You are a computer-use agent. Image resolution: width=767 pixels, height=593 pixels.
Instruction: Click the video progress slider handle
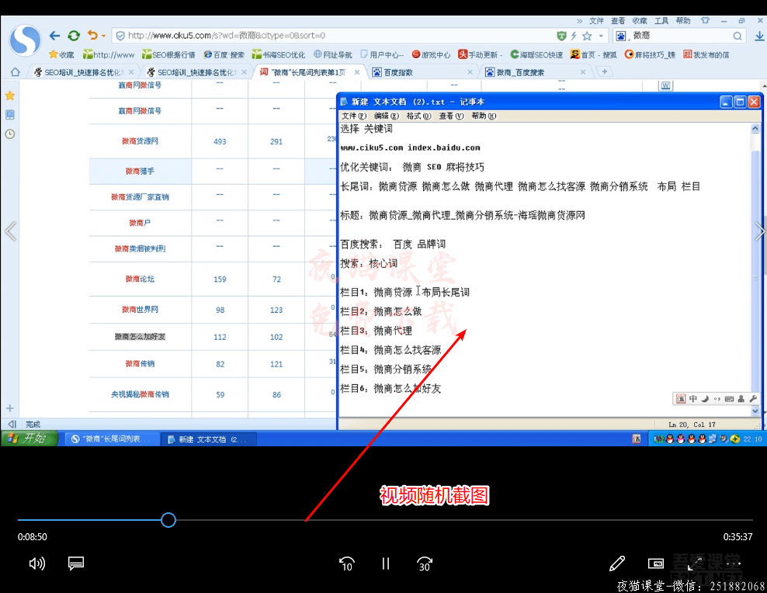pos(168,520)
